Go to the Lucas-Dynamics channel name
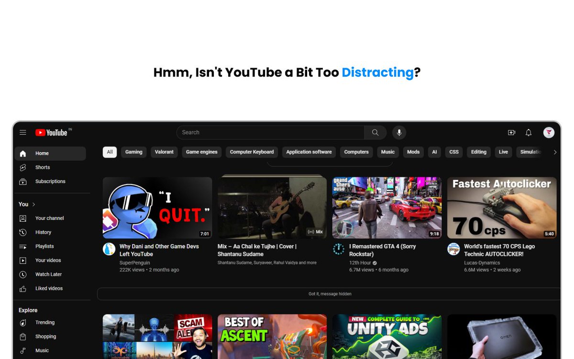The image size is (574, 359). point(482,263)
